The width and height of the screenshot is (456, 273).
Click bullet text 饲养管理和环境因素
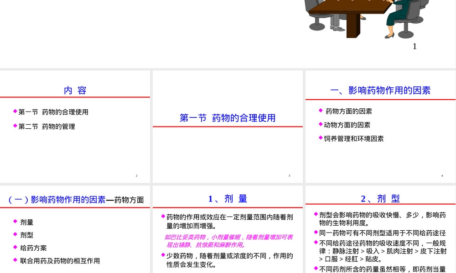354,139
